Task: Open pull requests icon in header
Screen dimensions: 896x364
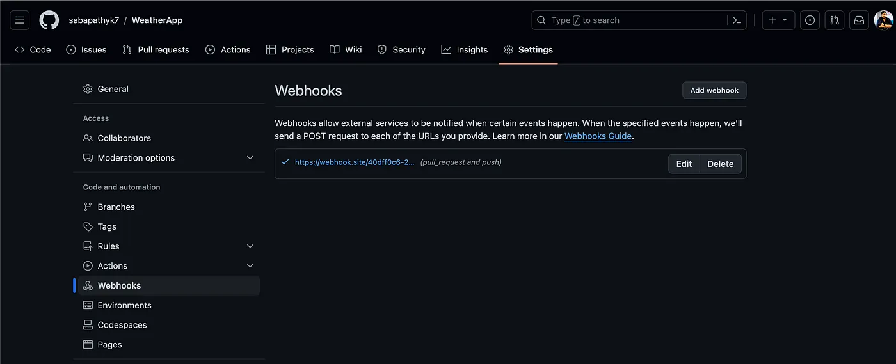Action: [x=835, y=20]
